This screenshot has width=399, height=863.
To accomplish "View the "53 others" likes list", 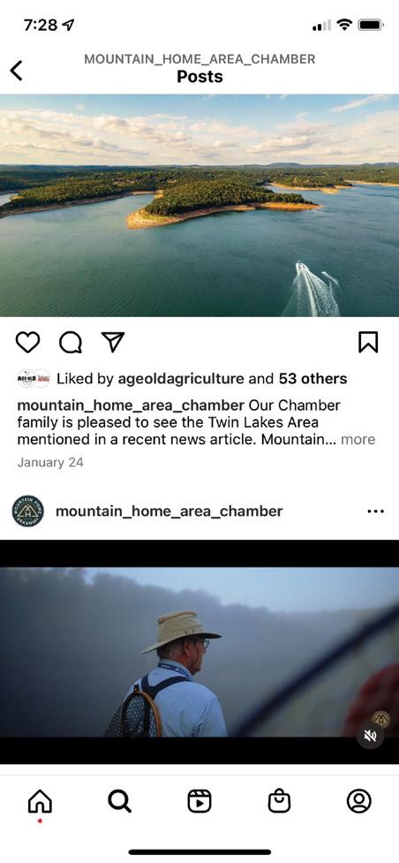I will [x=312, y=379].
